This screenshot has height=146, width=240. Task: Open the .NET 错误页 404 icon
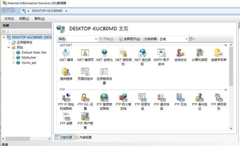[x=85, y=53]
